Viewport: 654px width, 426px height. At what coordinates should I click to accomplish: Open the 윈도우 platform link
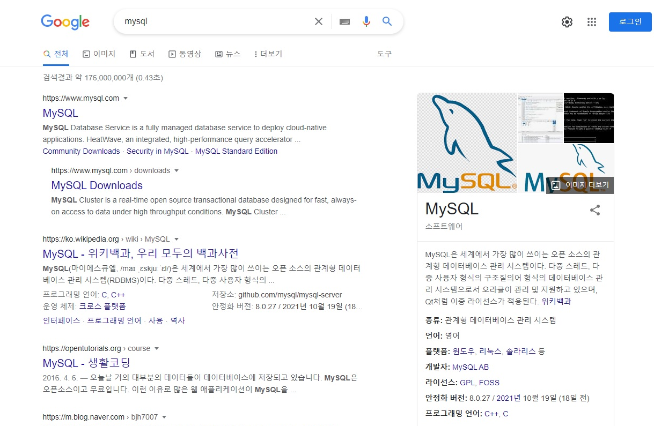(x=464, y=352)
